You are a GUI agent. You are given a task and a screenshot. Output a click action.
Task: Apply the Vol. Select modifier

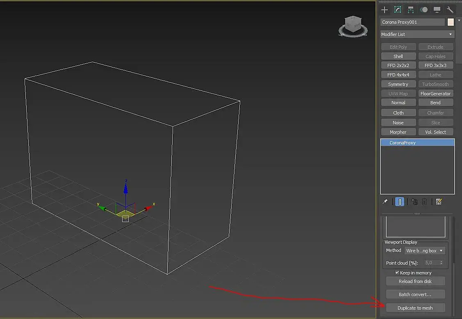435,132
